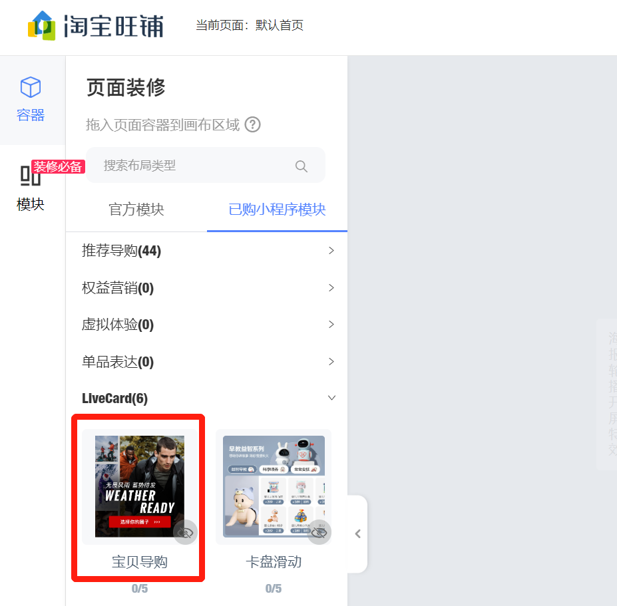Toggle visibility eye on 宝贝导购 card

pos(185,532)
